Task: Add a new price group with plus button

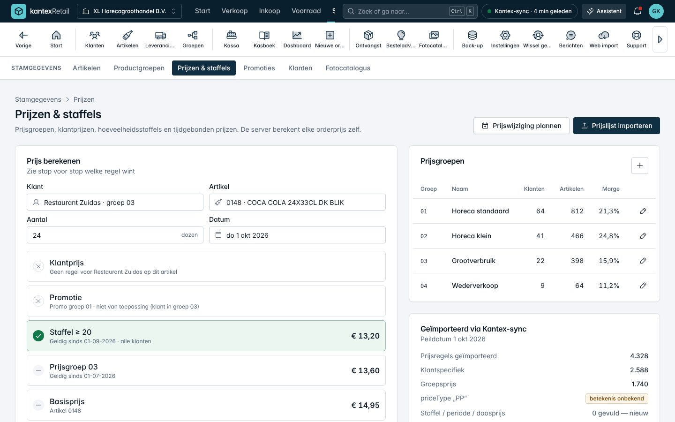Action: 640,166
